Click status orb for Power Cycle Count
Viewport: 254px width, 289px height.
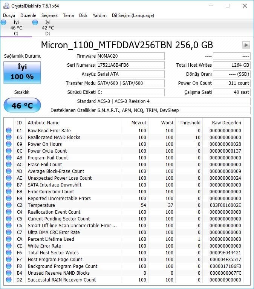click(x=9, y=151)
